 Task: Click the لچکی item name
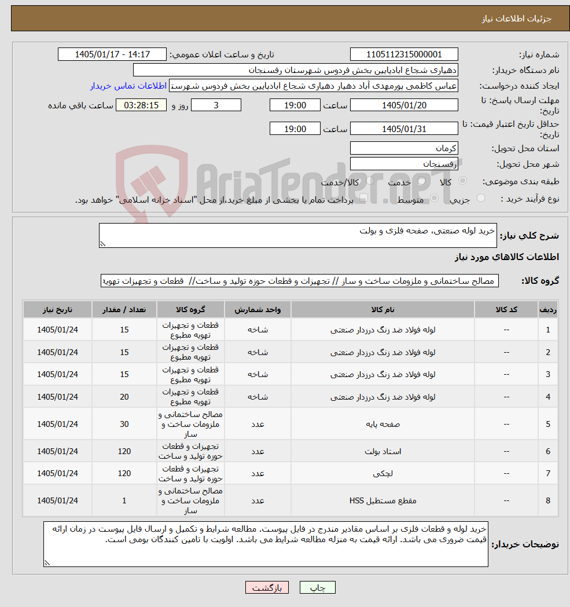(x=383, y=473)
